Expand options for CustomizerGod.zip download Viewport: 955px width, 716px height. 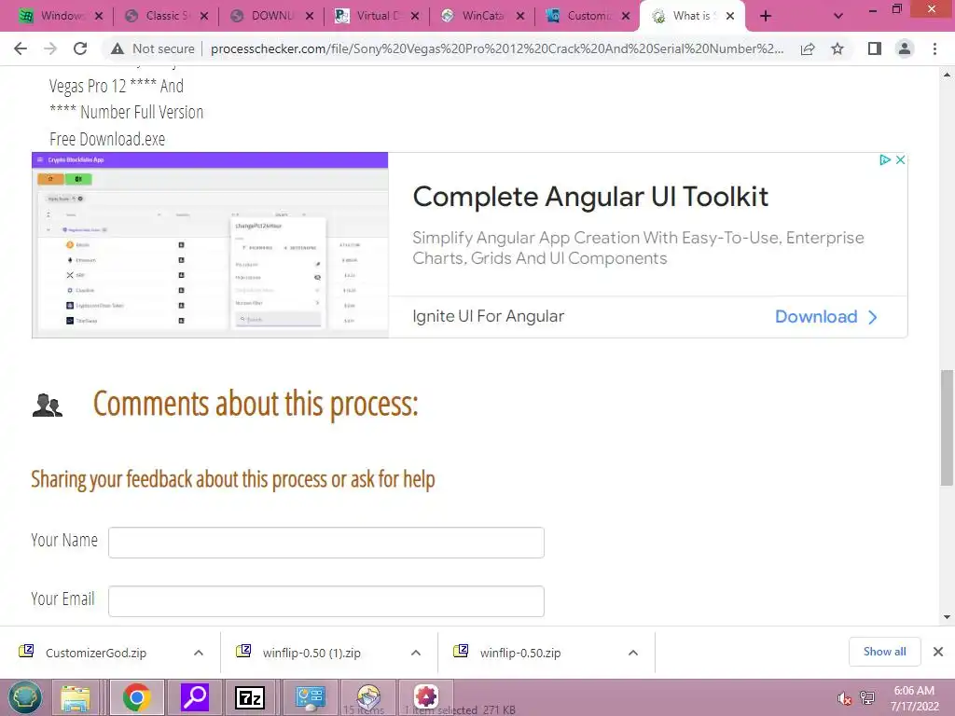(x=199, y=653)
